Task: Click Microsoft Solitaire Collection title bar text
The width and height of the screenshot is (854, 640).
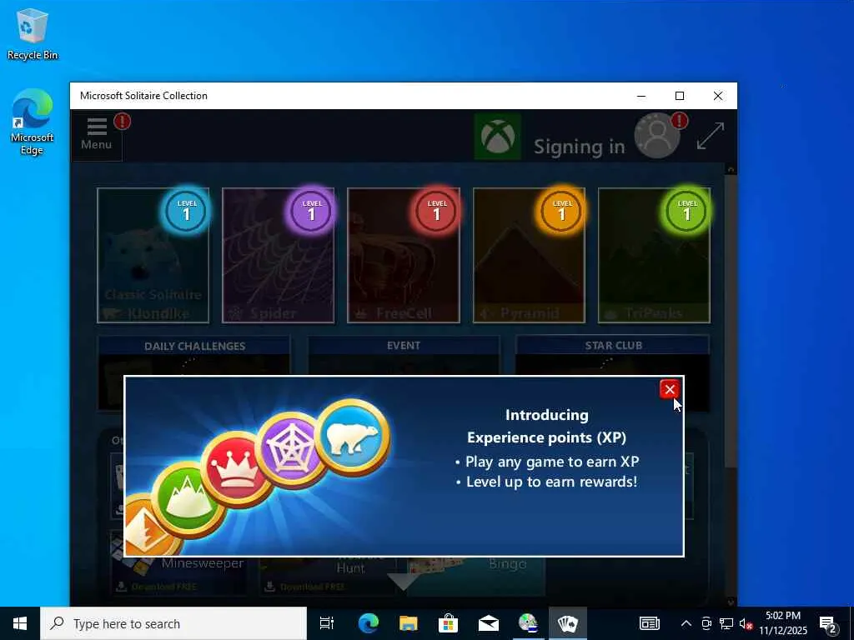Action: pyautogui.click(x=143, y=96)
